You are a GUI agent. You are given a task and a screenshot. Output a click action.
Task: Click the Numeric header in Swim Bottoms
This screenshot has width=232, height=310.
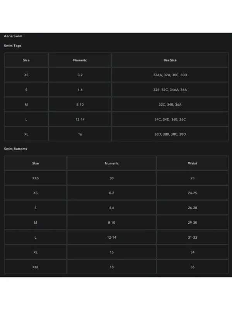(112, 163)
